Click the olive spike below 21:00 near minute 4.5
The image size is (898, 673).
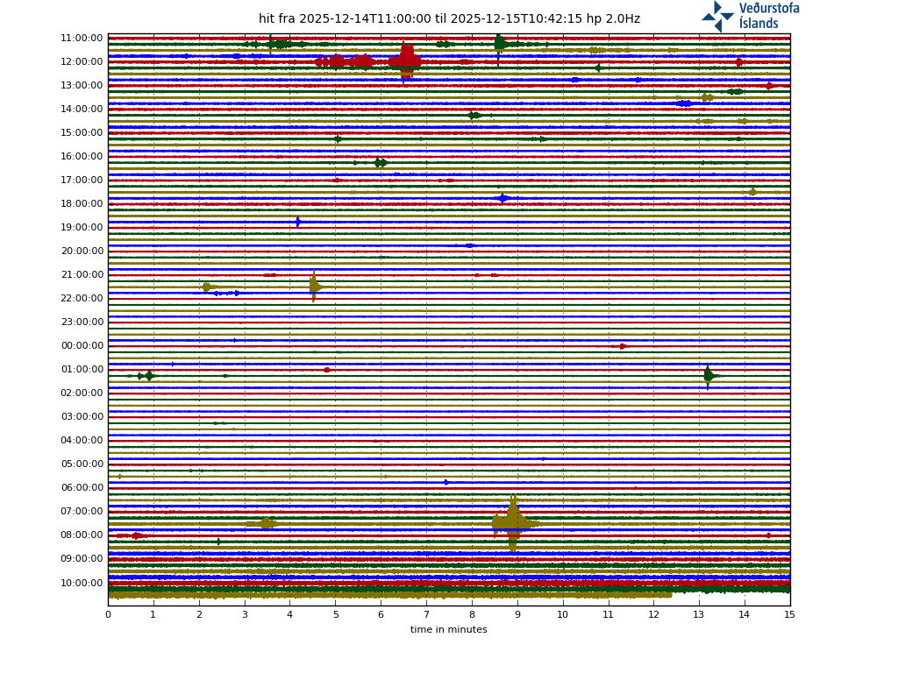[x=314, y=287]
